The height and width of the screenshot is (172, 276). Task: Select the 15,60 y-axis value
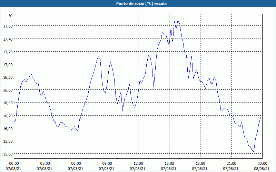pos(8,154)
